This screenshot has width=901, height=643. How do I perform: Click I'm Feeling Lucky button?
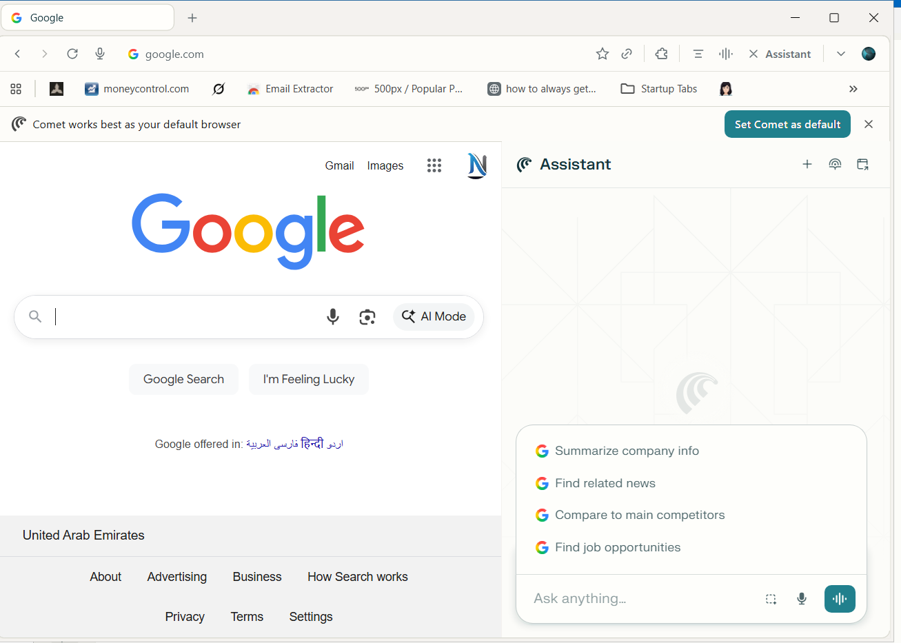309,379
